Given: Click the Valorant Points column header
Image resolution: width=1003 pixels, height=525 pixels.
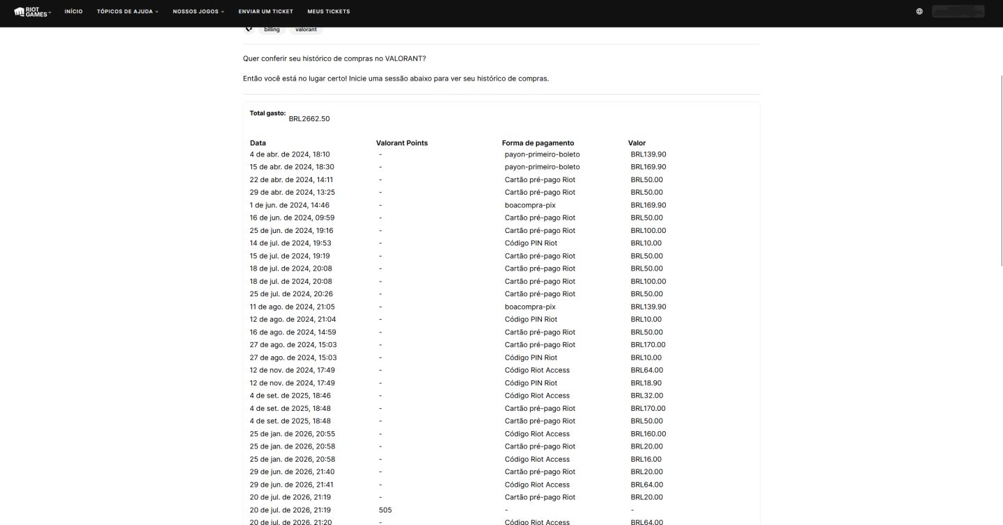Looking at the screenshot, I should pyautogui.click(x=402, y=143).
